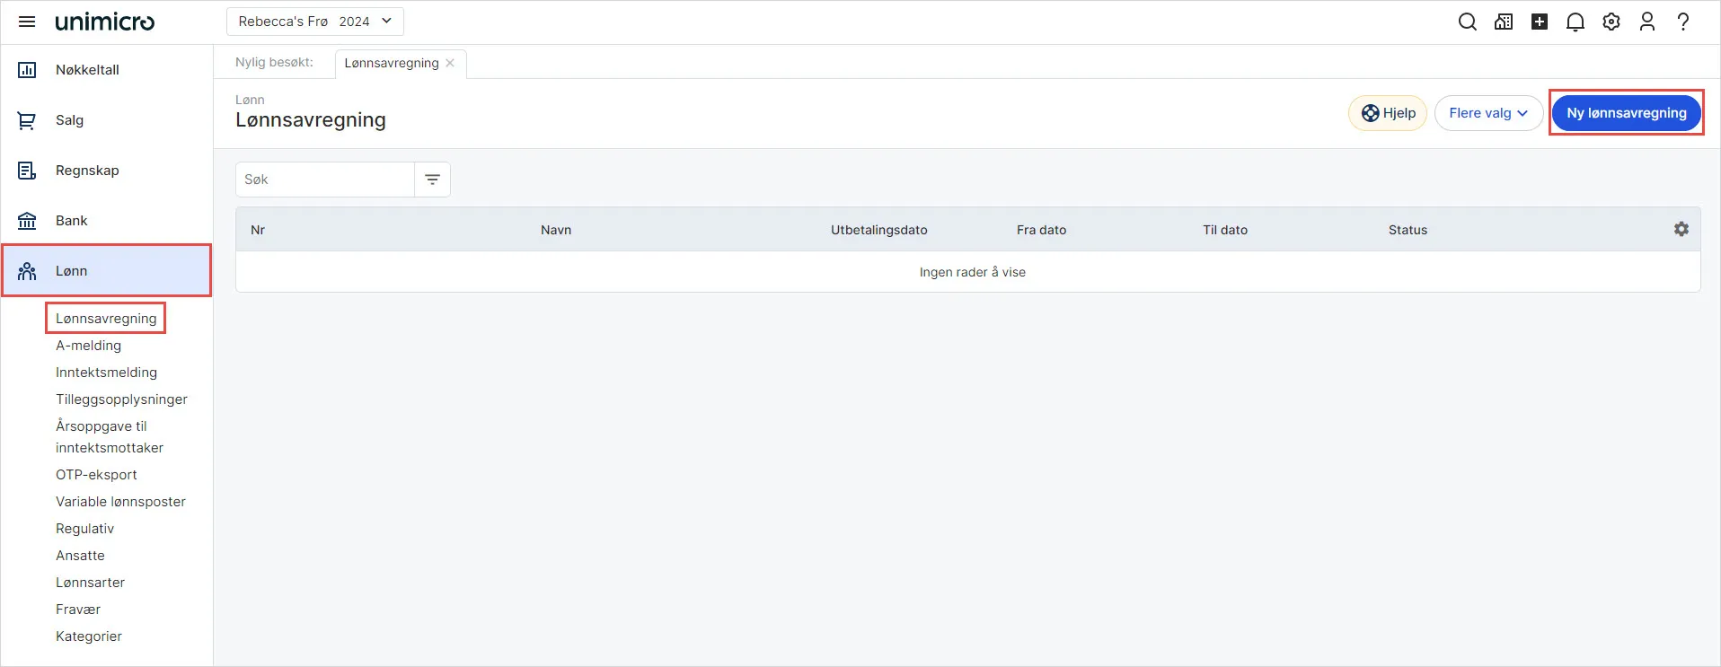Go to Ansatte
Screen dimensions: 1721x667
[80, 556]
